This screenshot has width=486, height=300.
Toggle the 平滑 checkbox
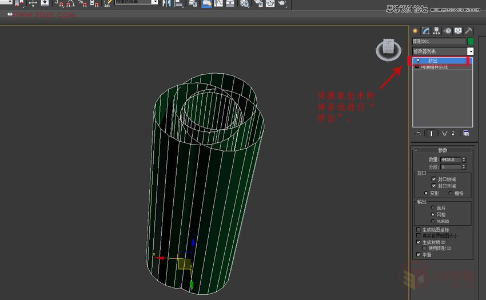tap(418, 255)
